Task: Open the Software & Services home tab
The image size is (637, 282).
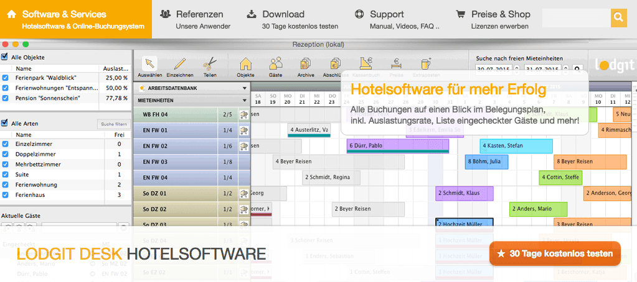Action: click(75, 19)
